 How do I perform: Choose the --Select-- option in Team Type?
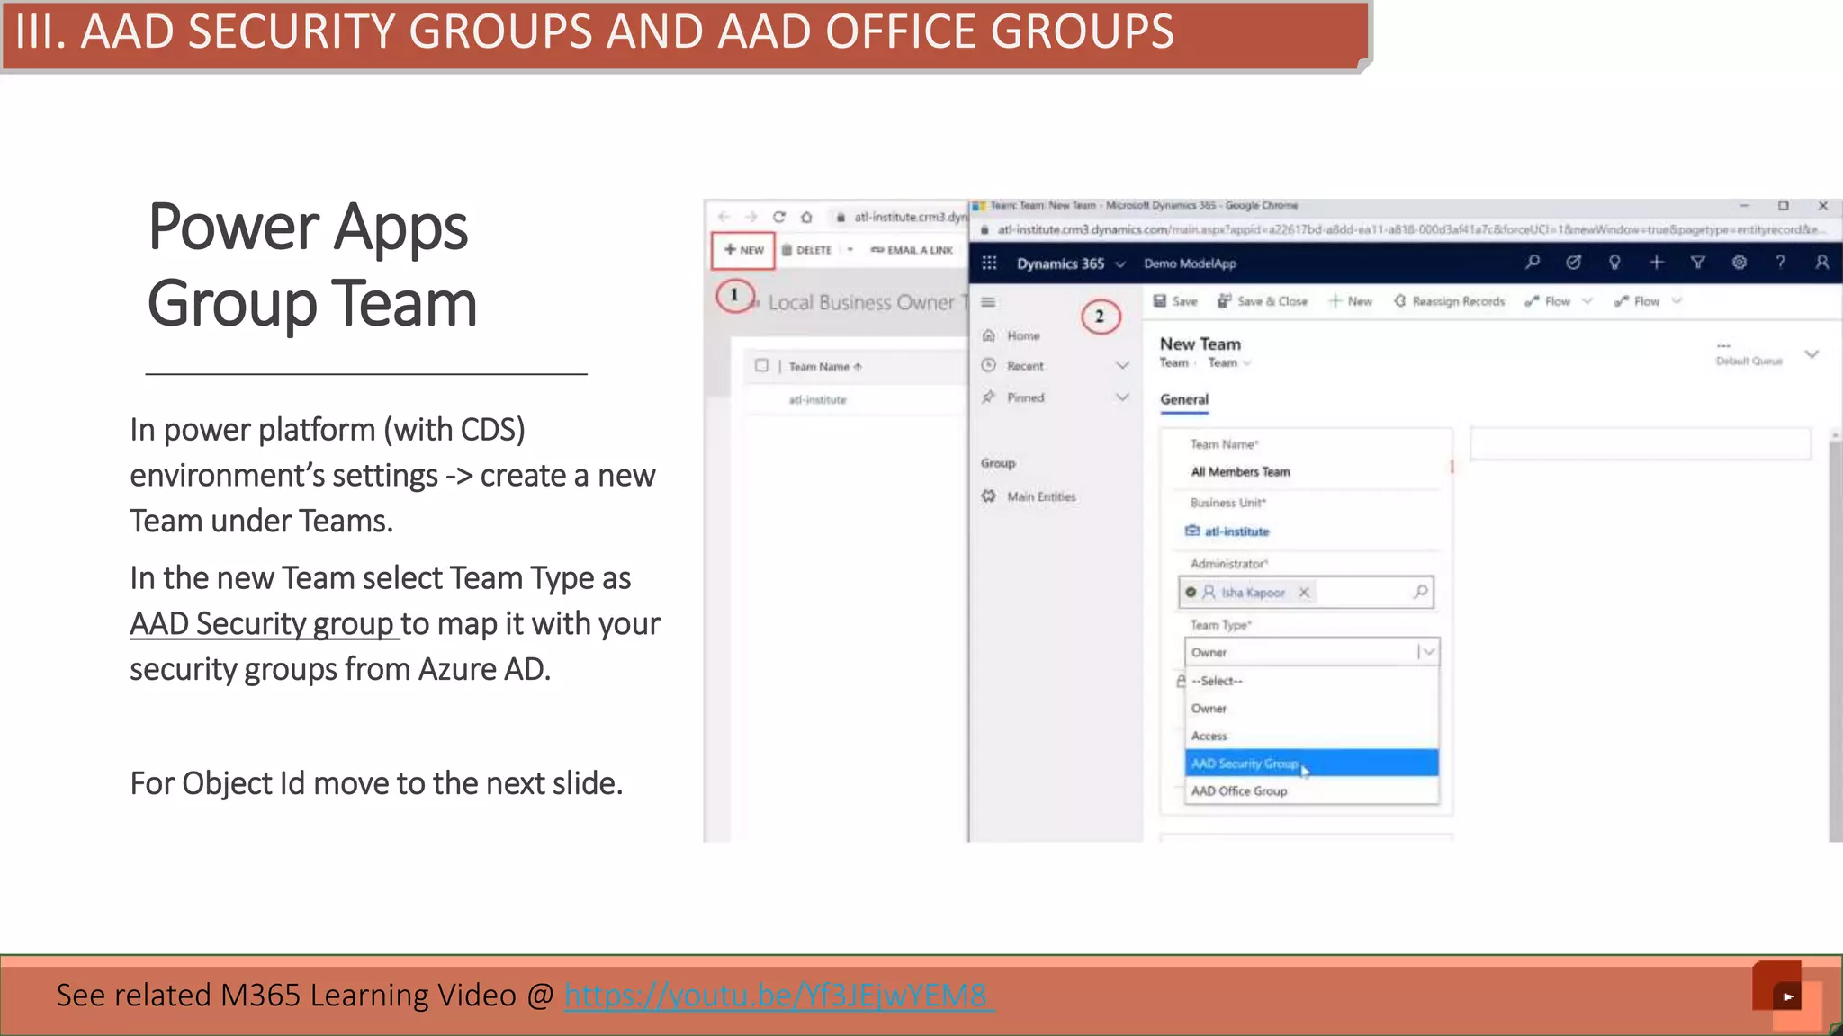tap(1311, 681)
